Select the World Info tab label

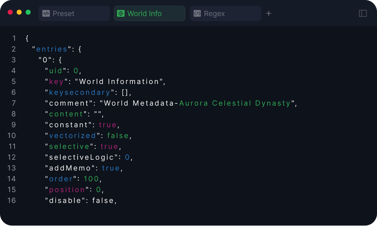tap(144, 13)
